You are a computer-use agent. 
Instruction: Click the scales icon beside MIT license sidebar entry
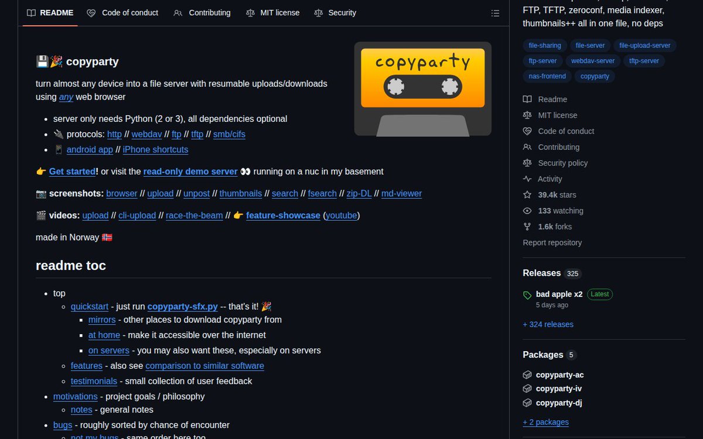point(527,115)
